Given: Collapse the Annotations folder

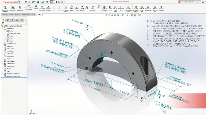Looking at the screenshot, I should click(2, 29).
